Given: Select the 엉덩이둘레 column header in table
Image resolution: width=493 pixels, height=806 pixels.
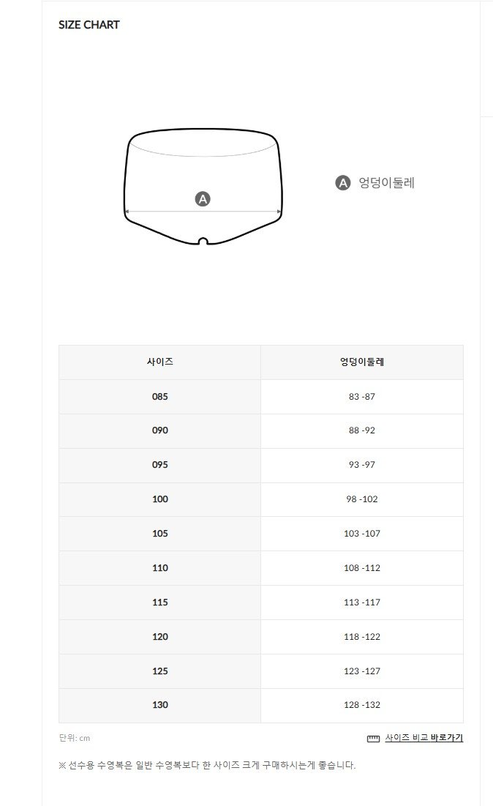Looking at the screenshot, I should pyautogui.click(x=362, y=362).
